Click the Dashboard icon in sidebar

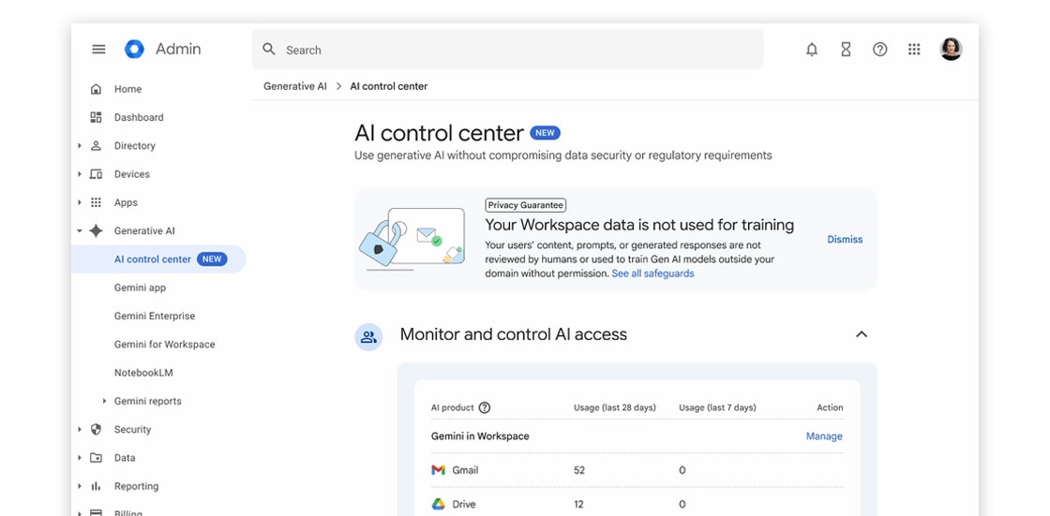pos(96,117)
